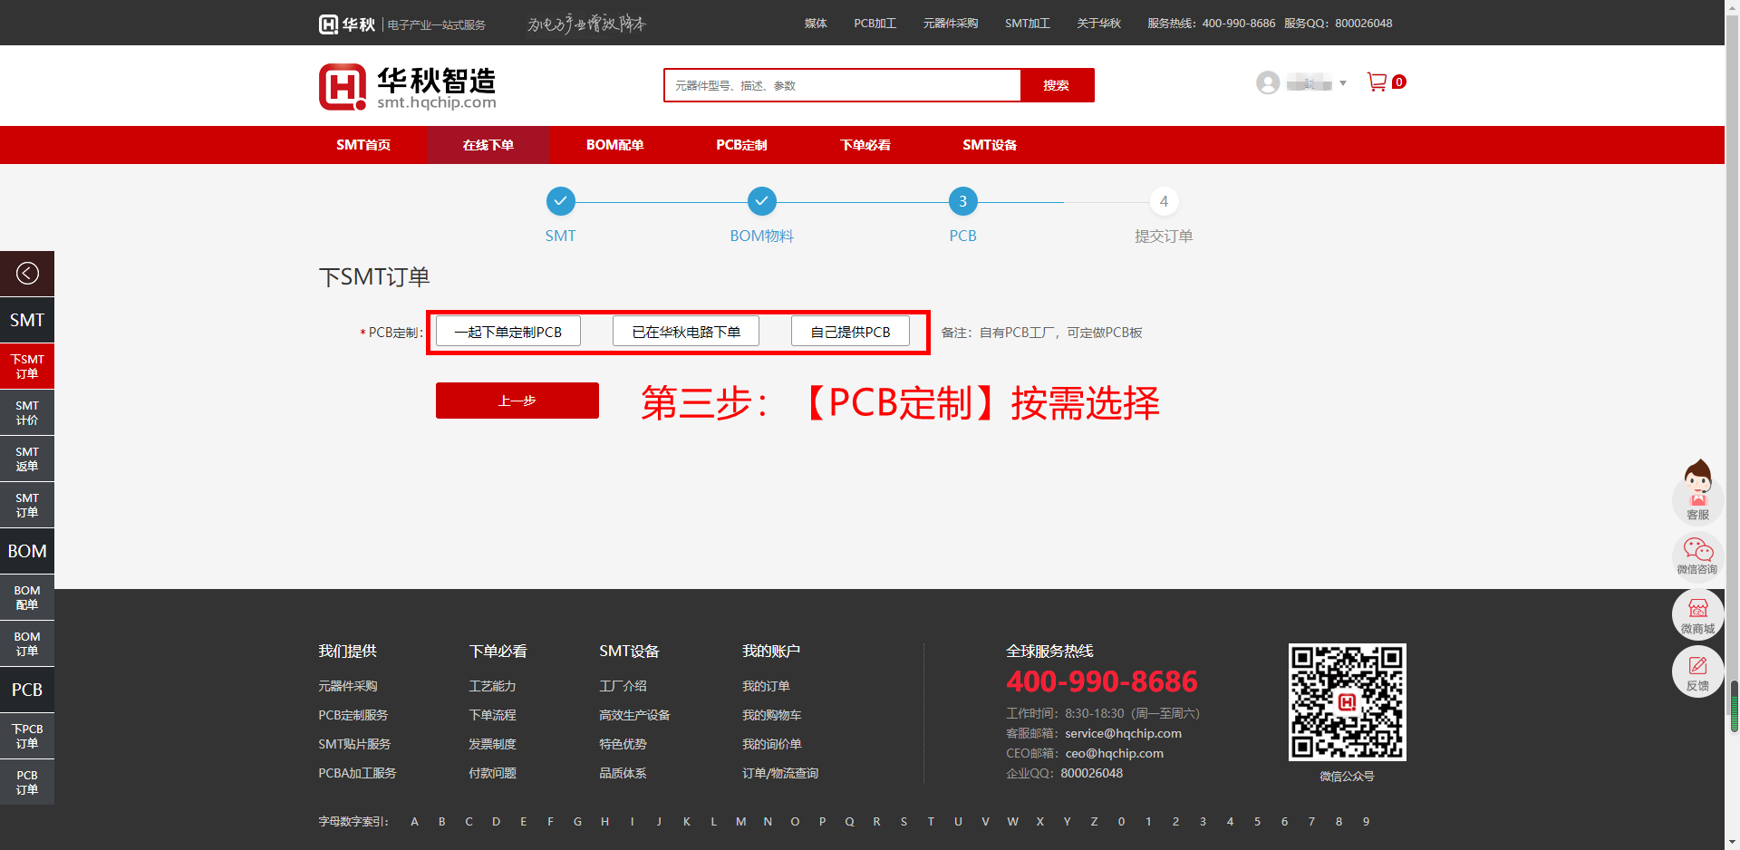1740x850 pixels.
Task: Go to completed step 1 SMT circle
Action: pos(560,201)
